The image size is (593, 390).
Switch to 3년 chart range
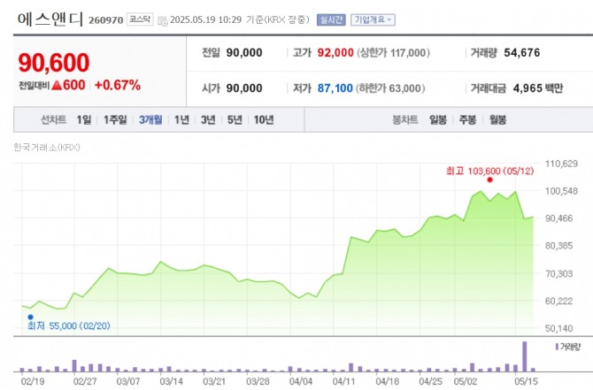208,119
